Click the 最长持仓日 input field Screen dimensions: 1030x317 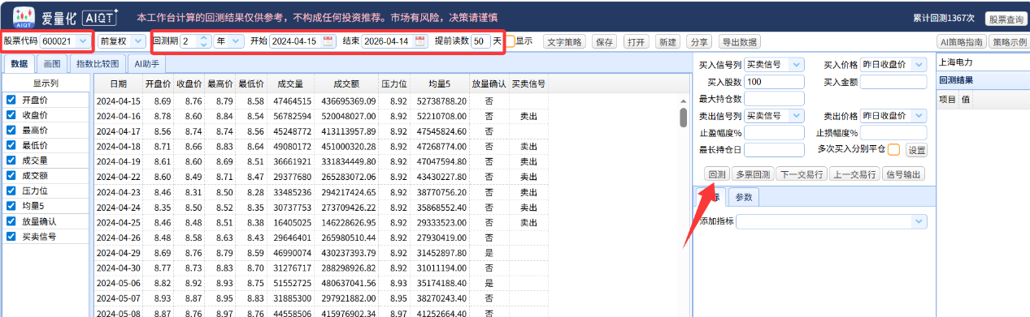774,150
